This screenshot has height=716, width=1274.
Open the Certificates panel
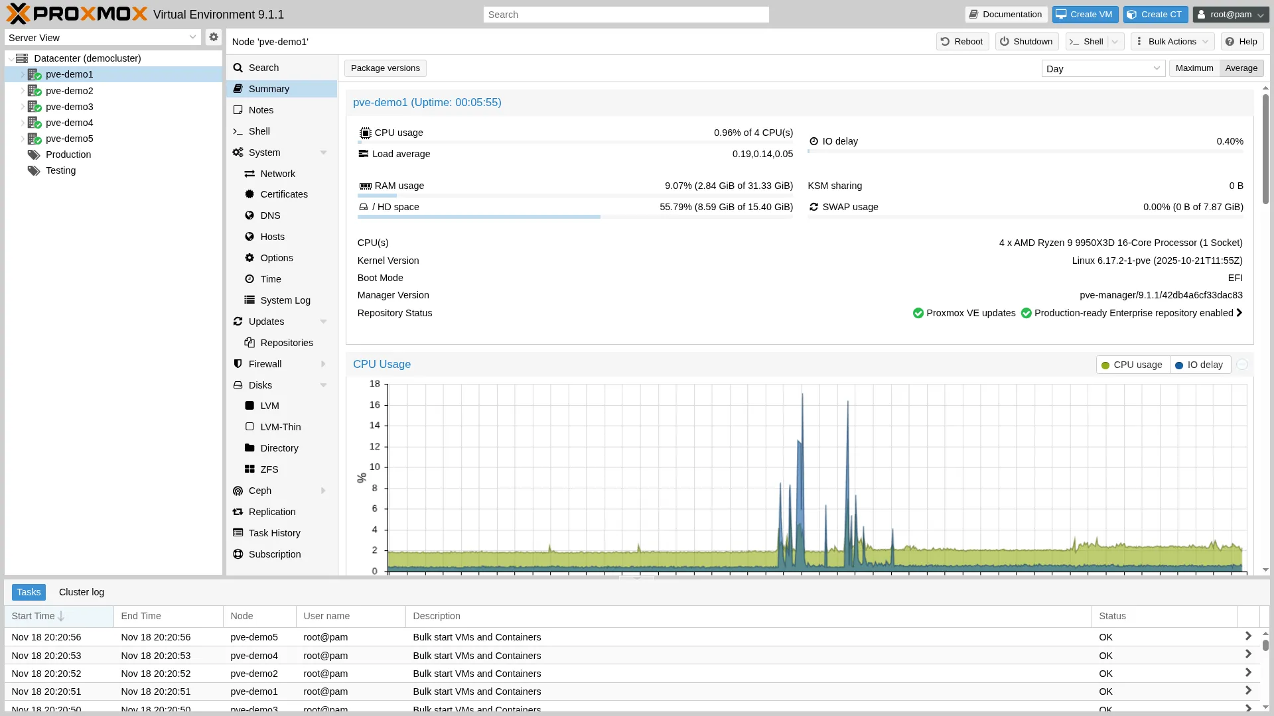click(x=283, y=194)
